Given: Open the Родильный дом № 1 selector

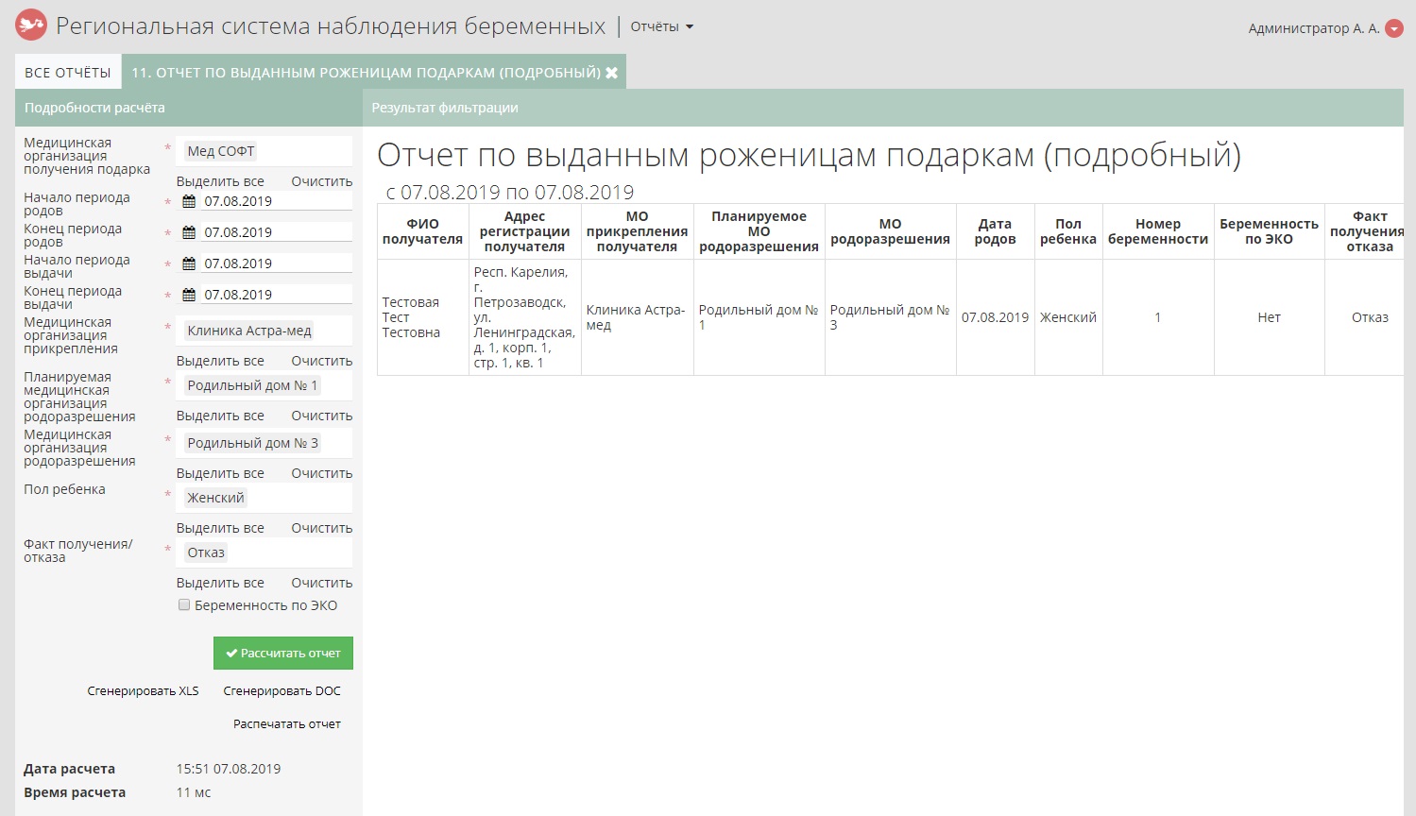Looking at the screenshot, I should point(264,385).
